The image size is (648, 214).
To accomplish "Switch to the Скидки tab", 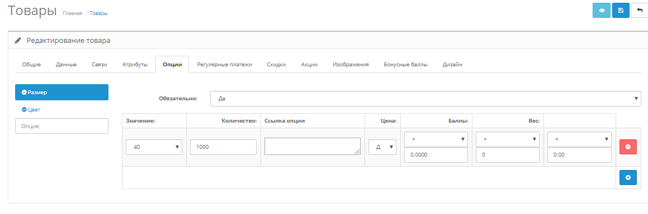I will point(276,65).
